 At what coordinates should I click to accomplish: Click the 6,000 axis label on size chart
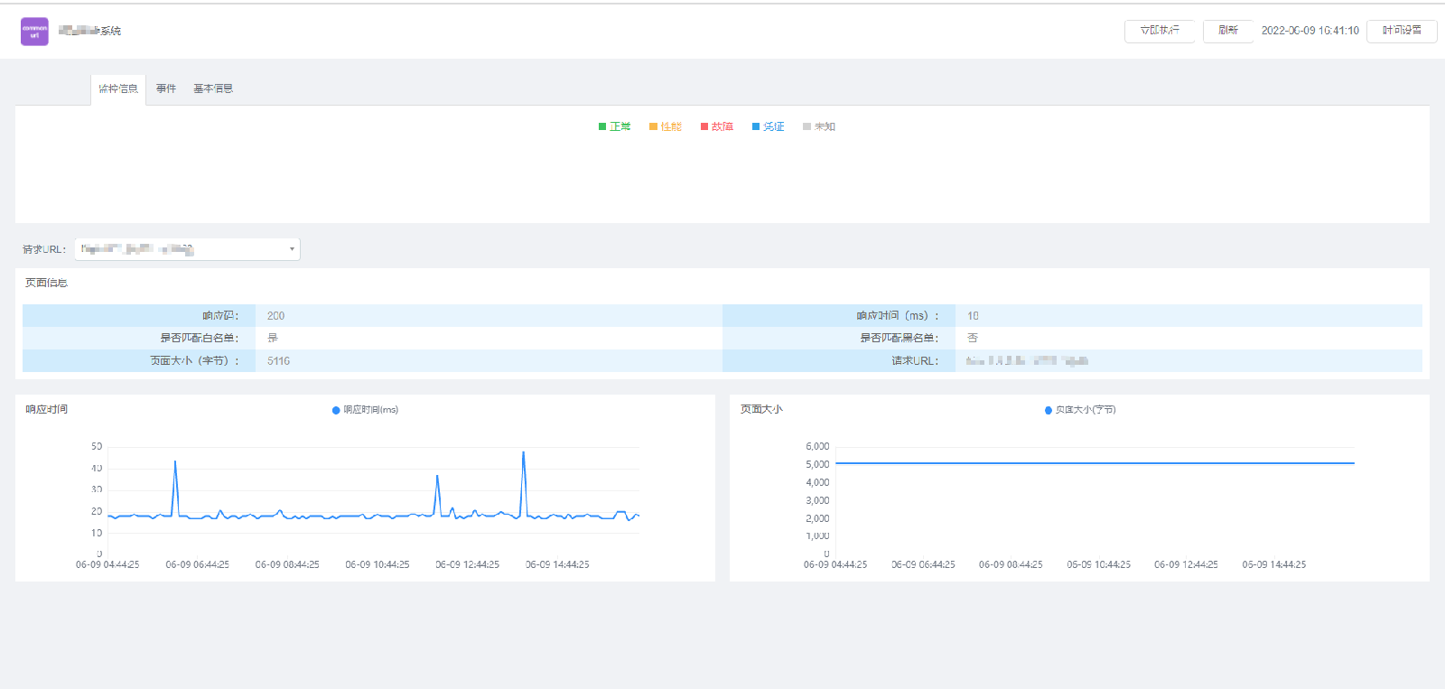pos(817,446)
